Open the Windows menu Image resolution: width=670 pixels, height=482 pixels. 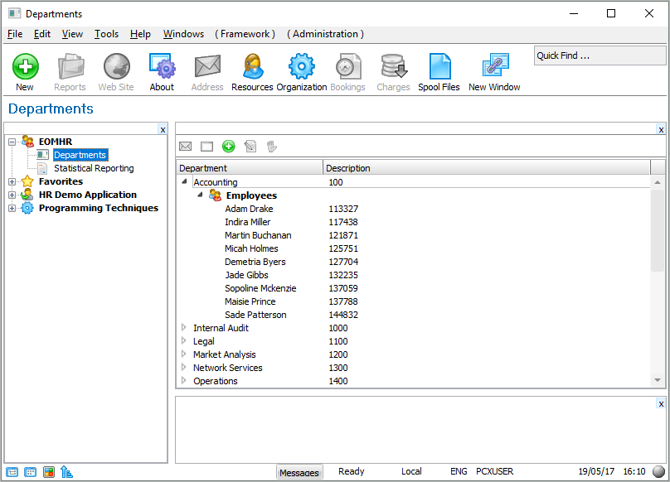(x=183, y=34)
